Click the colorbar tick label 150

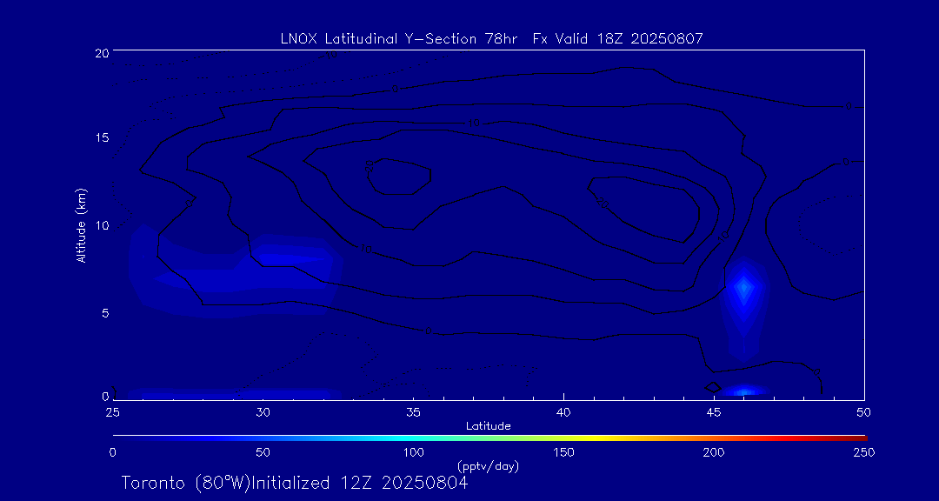tap(563, 452)
